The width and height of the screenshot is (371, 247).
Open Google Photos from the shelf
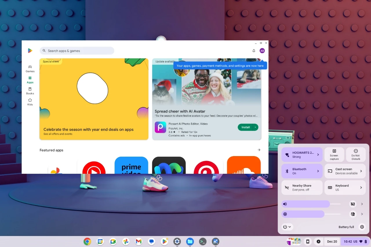tap(126, 241)
